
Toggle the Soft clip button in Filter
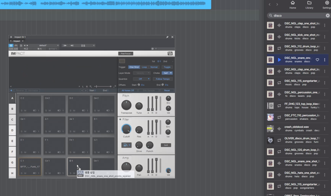tap(166, 145)
